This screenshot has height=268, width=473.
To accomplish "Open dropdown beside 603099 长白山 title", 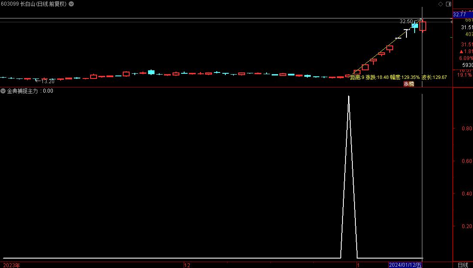I will 71,4.
